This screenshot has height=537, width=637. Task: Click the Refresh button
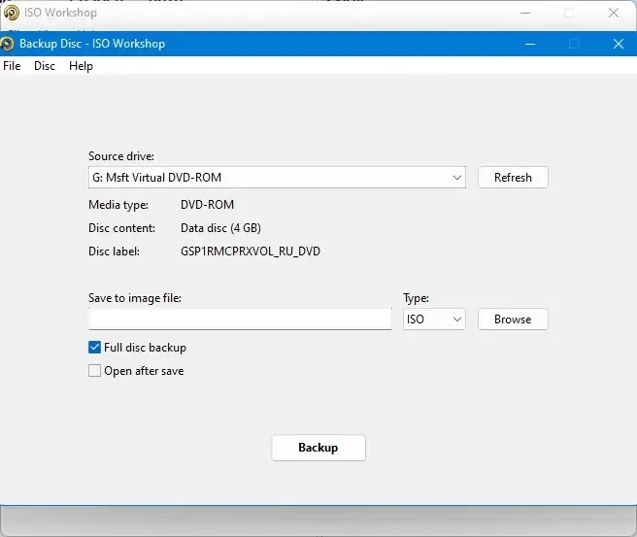pyautogui.click(x=513, y=178)
